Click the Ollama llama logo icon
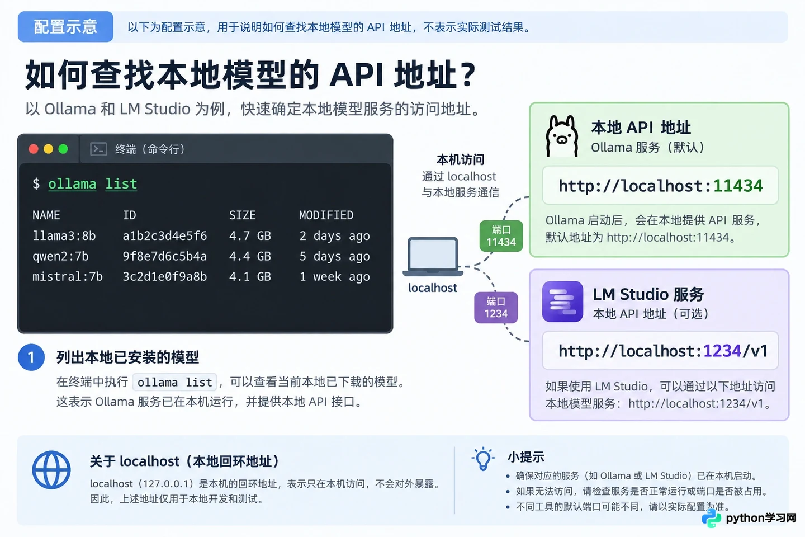This screenshot has width=805, height=537. pyautogui.click(x=562, y=136)
